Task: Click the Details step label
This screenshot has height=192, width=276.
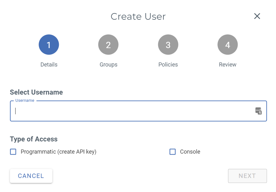Action: click(49, 65)
